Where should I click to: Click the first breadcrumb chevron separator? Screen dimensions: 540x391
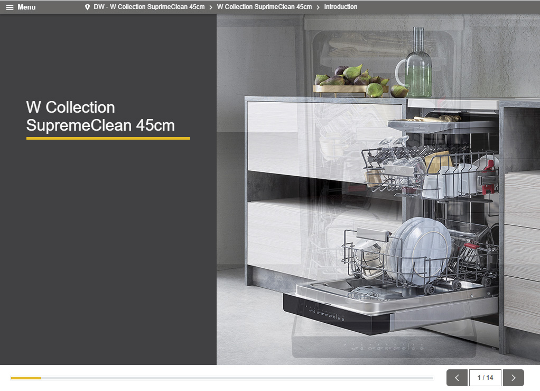(x=211, y=7)
